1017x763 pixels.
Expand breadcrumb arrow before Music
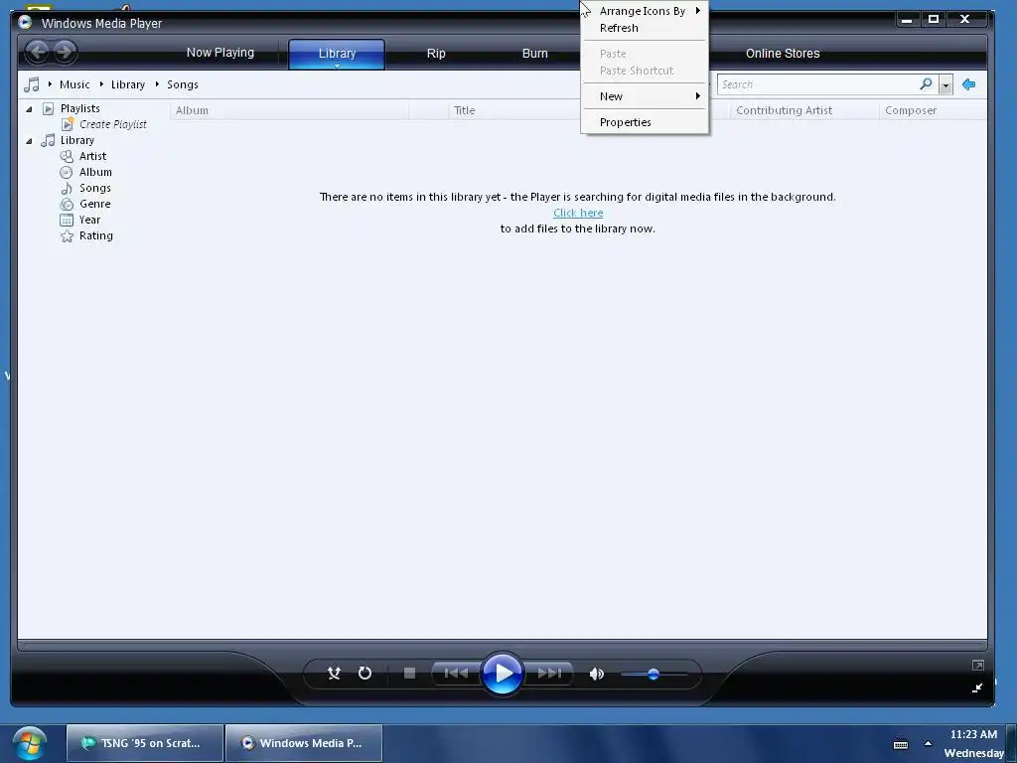(50, 84)
